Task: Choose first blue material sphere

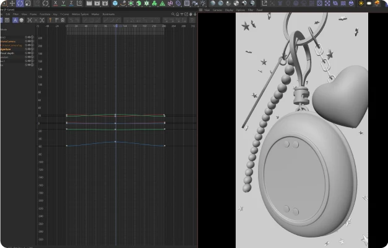Action: [x=212, y=3]
